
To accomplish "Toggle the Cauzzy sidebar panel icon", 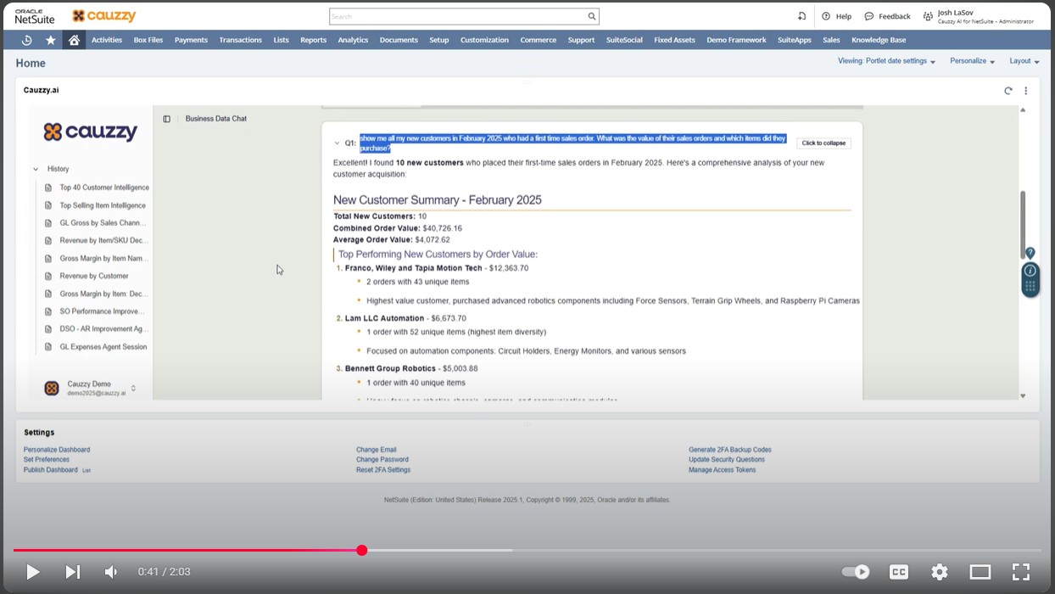I will coord(167,119).
